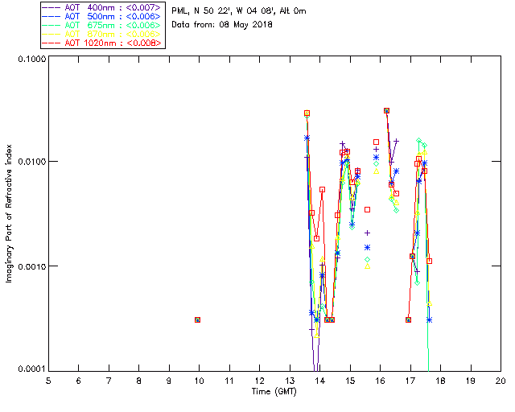Viewport: 515px width, 412px height.
Task: Click the lowest isolated yellow triangle marker near 15.5 GMT
Action: [x=367, y=266]
